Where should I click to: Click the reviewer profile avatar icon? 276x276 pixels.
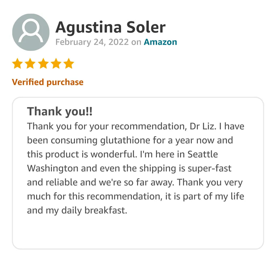(31, 32)
